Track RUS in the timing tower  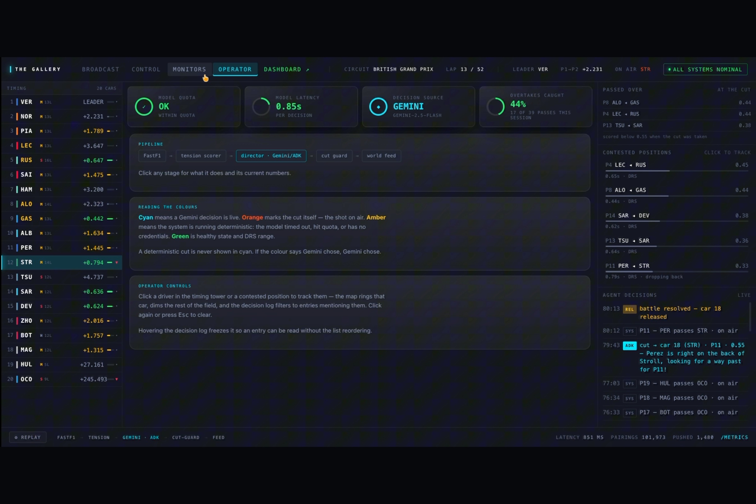click(x=62, y=160)
